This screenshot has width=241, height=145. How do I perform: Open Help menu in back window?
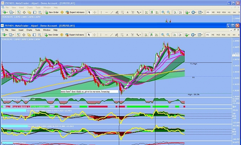pyautogui.click(x=56, y=7)
